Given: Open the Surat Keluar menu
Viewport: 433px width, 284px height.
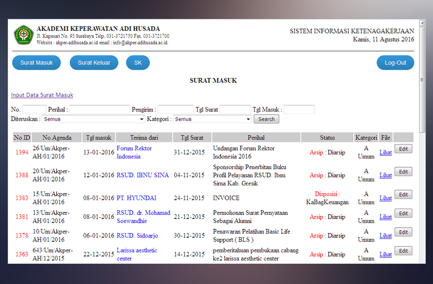Looking at the screenshot, I should click(x=94, y=63).
